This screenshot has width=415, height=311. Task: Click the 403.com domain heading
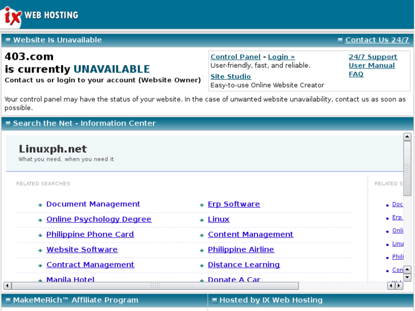[29, 56]
